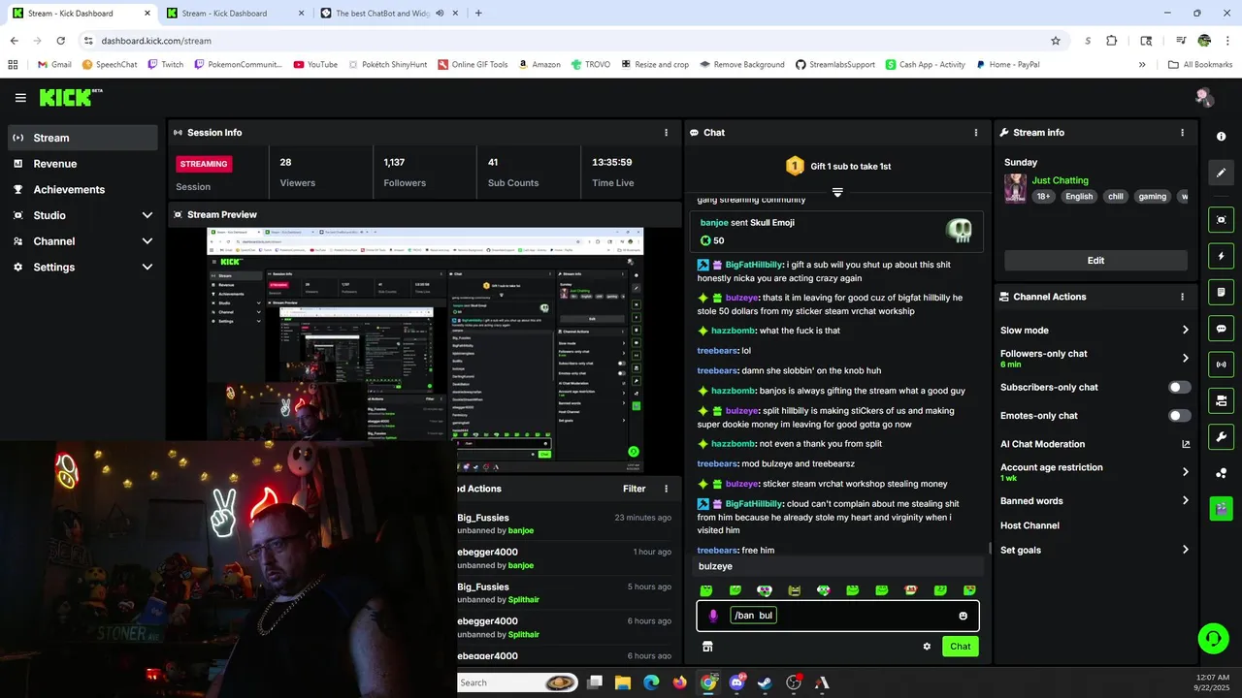Open the emoji picker in chat input
Image resolution: width=1242 pixels, height=698 pixels.
click(963, 616)
